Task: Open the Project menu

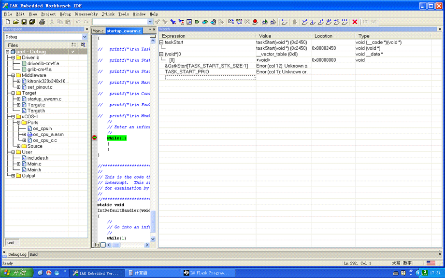Action: [x=48, y=14]
